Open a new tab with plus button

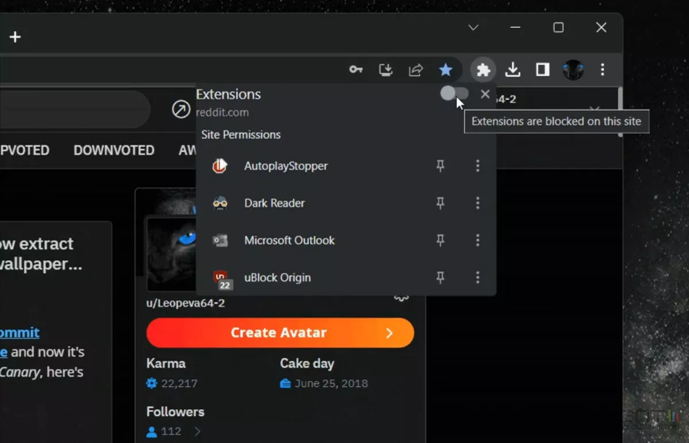(15, 37)
